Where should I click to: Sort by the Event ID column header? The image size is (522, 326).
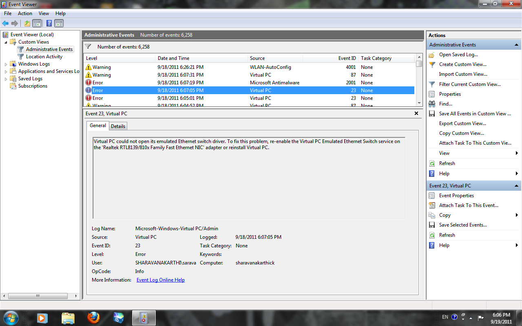(x=331, y=58)
